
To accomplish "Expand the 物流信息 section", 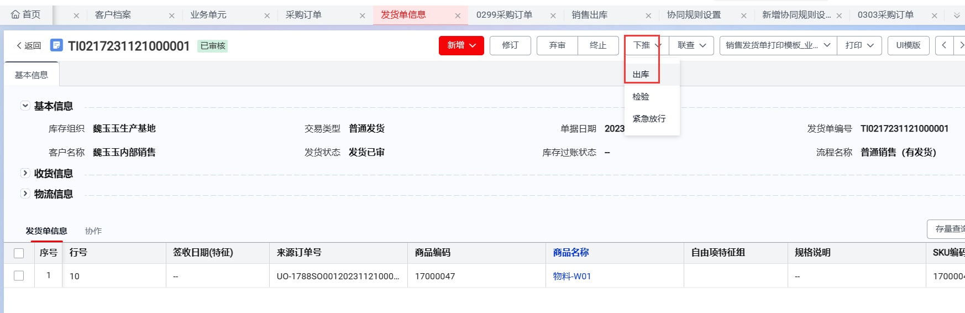I will tap(25, 194).
